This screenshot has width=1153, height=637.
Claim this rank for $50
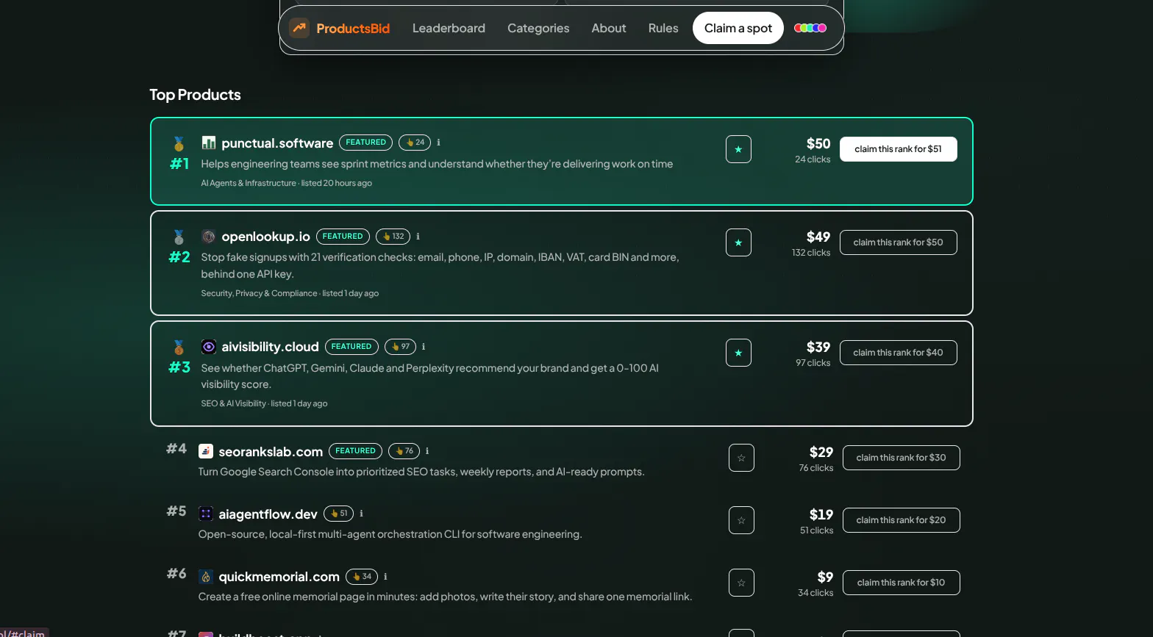[899, 242]
